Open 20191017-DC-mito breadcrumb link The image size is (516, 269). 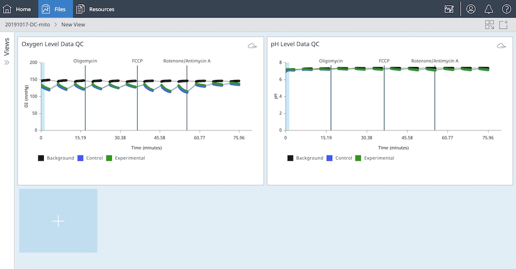tap(27, 25)
